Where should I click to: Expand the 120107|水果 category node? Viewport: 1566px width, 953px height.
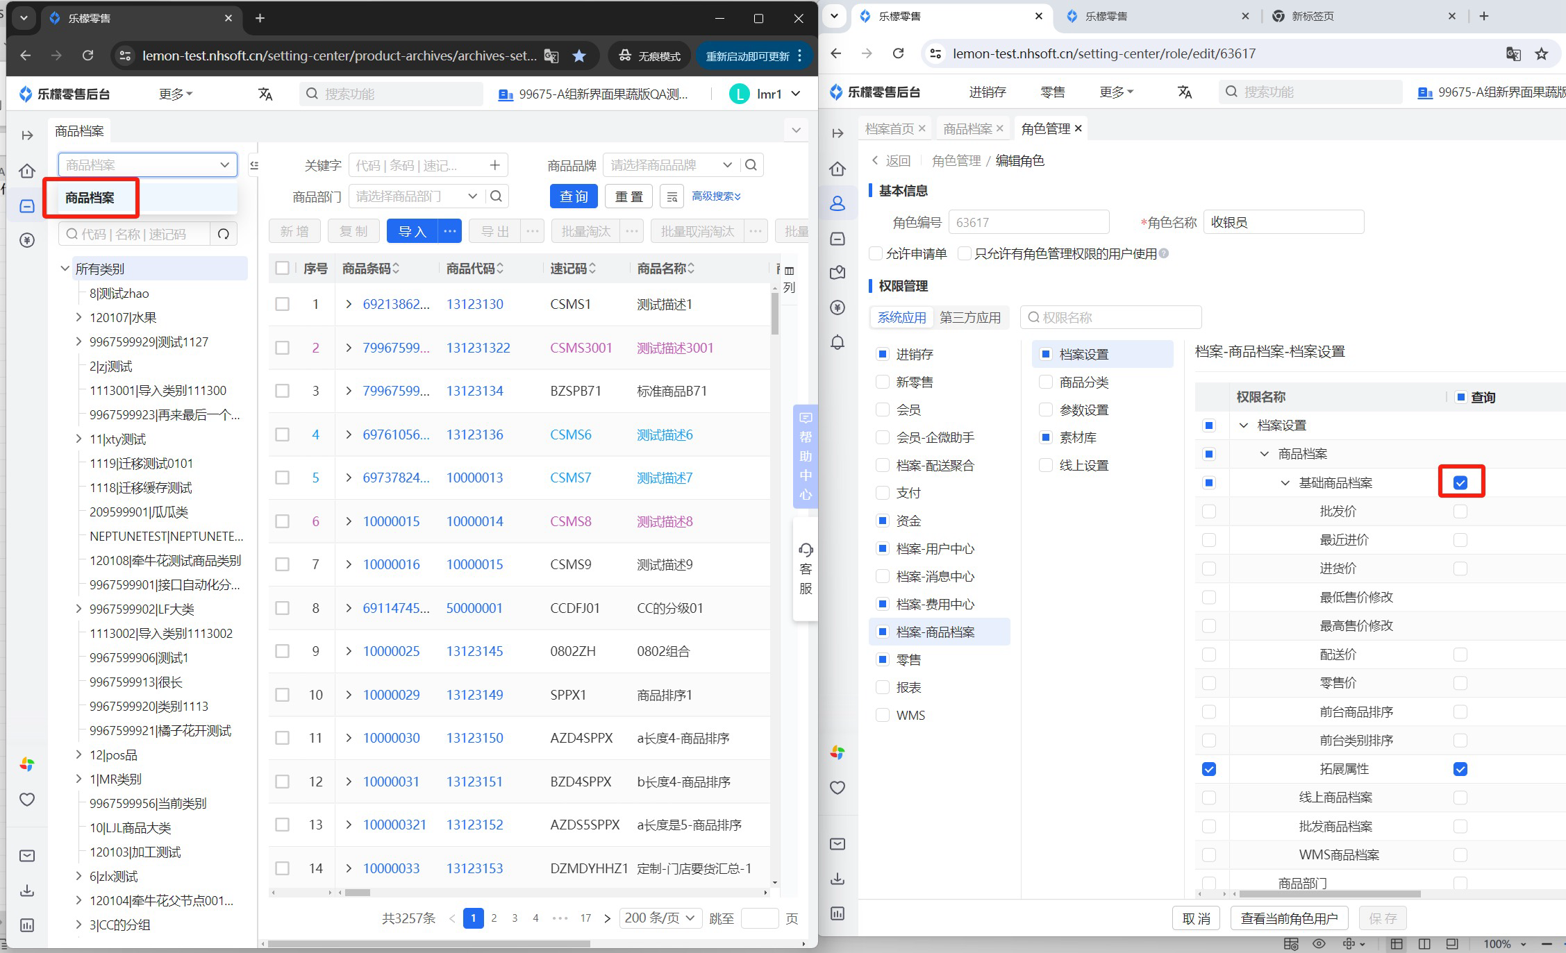click(x=78, y=317)
